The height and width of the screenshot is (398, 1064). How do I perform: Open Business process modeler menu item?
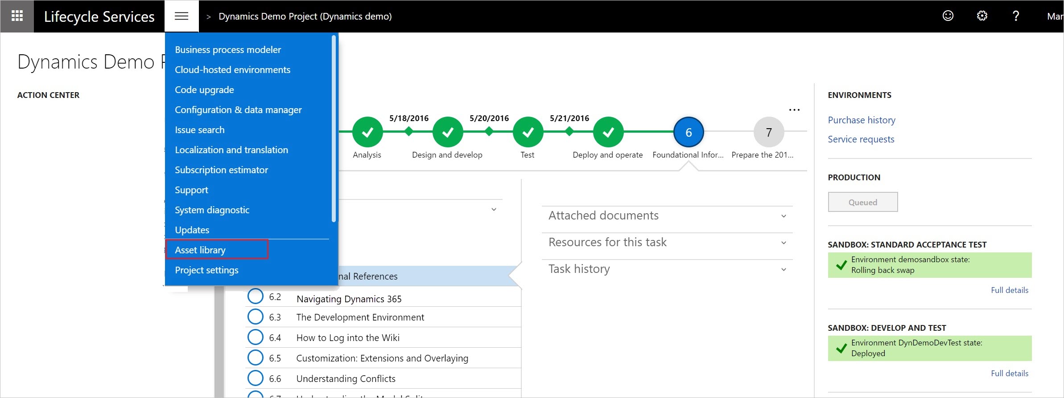coord(228,50)
